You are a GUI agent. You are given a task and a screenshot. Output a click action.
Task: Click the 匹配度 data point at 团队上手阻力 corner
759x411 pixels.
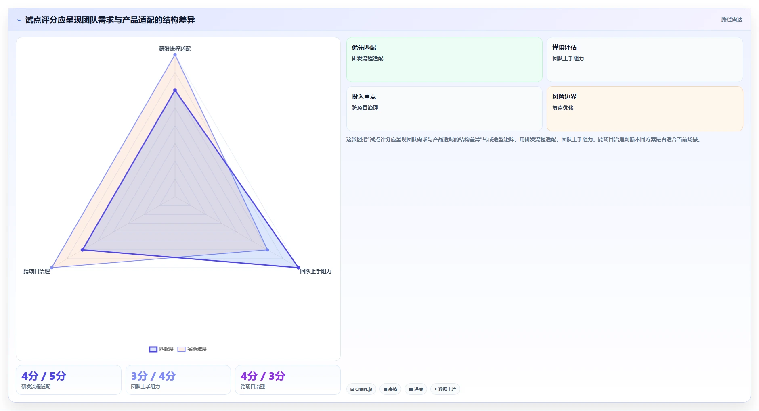tap(298, 268)
